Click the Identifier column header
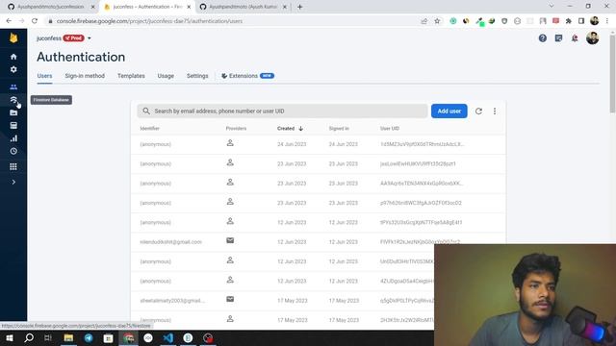 click(150, 128)
